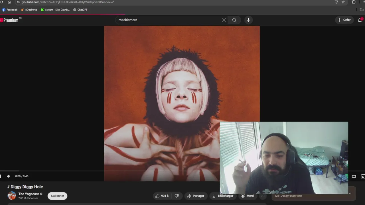Install app icon in the address bar
Viewport: 365px width, 205px height.
point(336,2)
